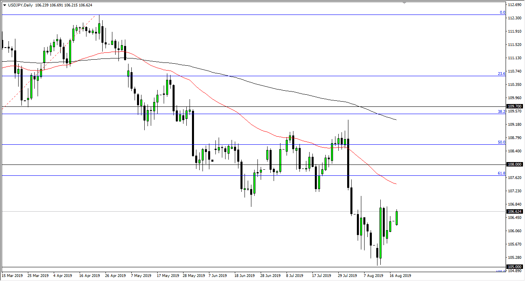
Task: Click the end of the red moving average line
Action: tap(396, 184)
